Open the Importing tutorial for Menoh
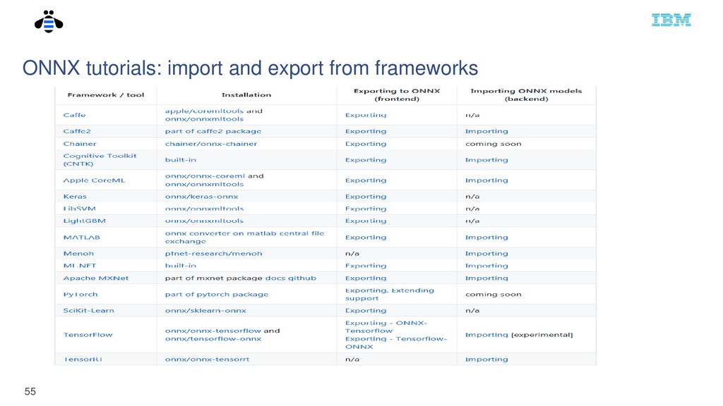 coord(486,254)
